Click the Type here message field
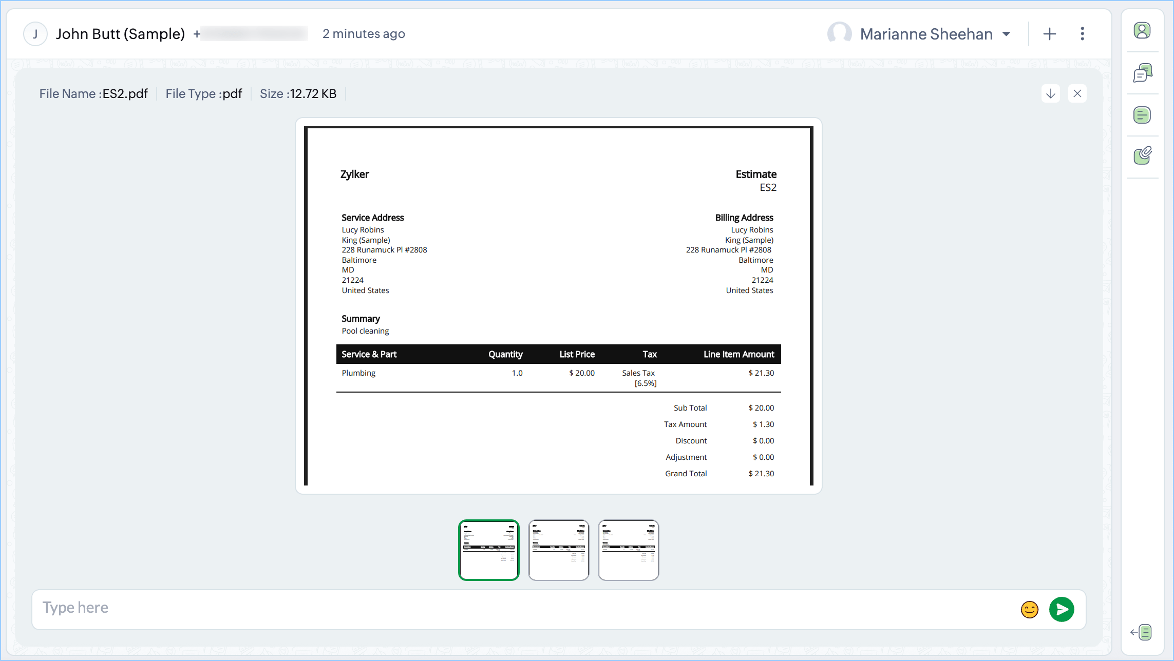 pos(514,608)
